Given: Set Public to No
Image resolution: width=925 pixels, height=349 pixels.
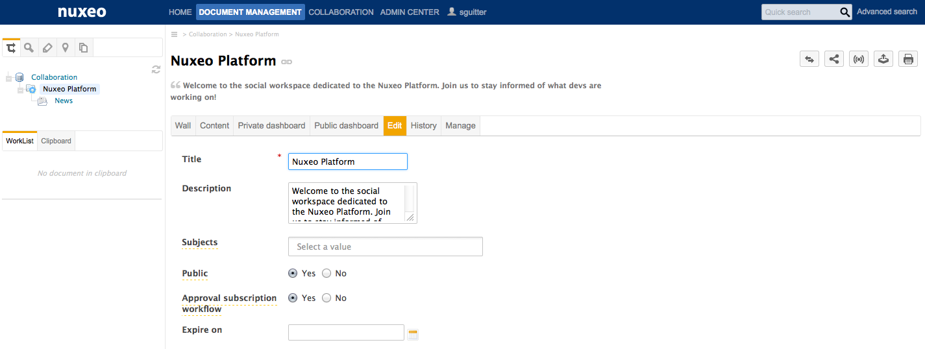Looking at the screenshot, I should click(327, 273).
